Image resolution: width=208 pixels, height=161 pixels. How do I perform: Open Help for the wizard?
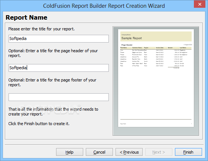click(x=69, y=152)
